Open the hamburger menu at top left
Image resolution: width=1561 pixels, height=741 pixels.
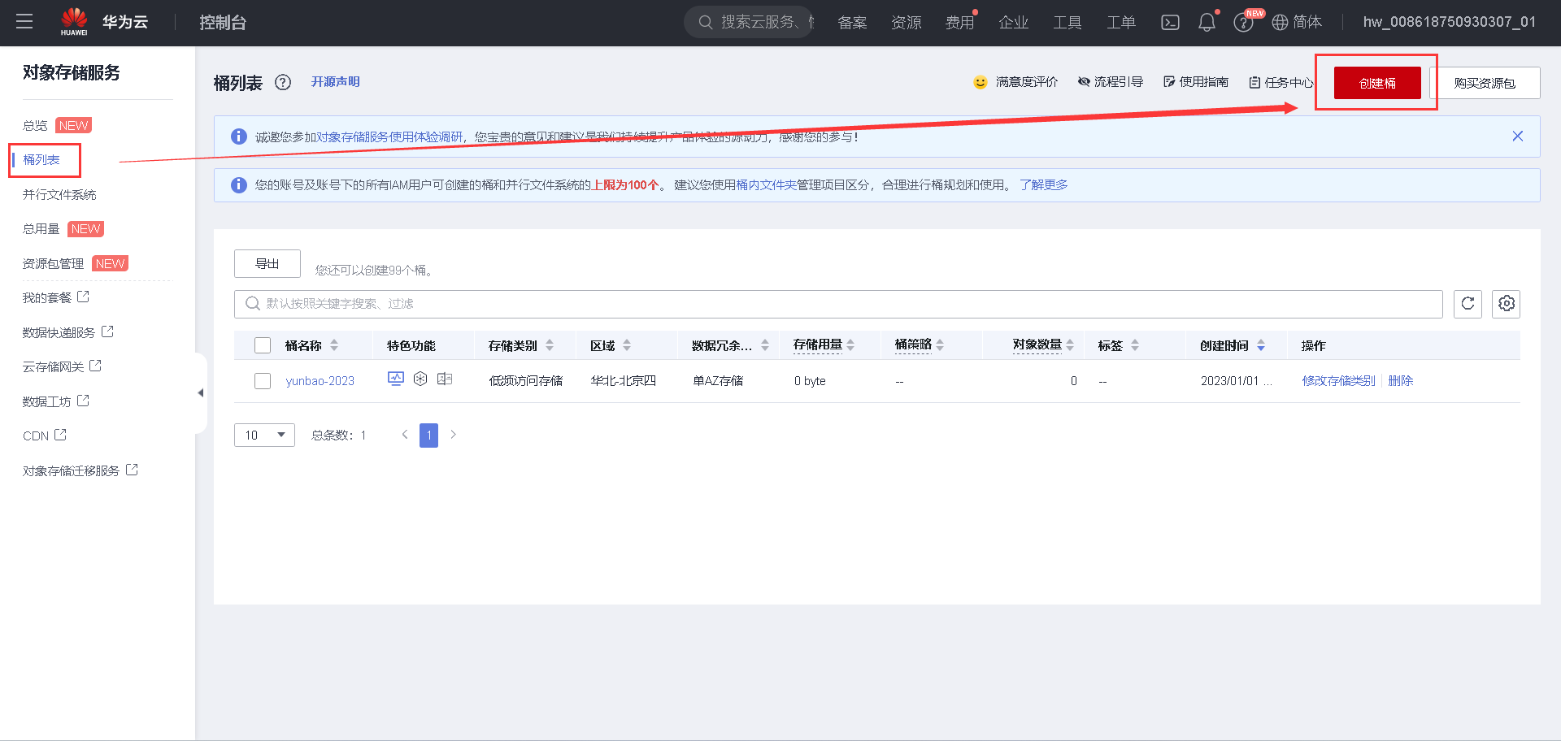24,22
